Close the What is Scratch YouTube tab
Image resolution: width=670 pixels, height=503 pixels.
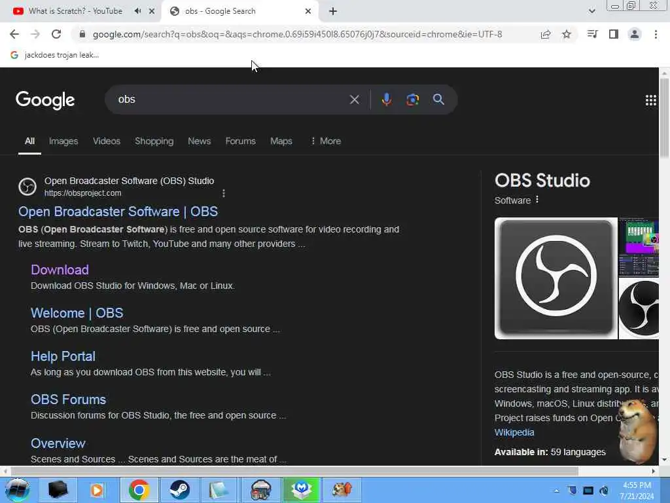152,11
